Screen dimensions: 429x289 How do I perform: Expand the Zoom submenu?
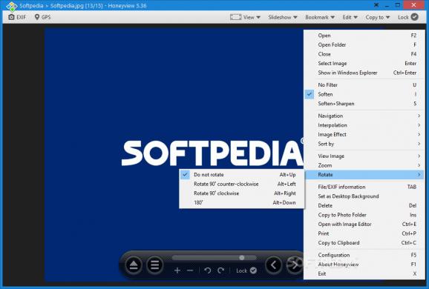pyautogui.click(x=364, y=165)
